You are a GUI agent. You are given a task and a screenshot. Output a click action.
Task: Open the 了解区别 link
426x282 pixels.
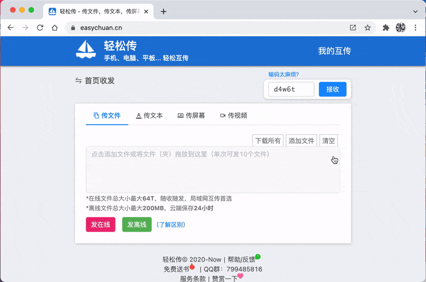pos(171,225)
